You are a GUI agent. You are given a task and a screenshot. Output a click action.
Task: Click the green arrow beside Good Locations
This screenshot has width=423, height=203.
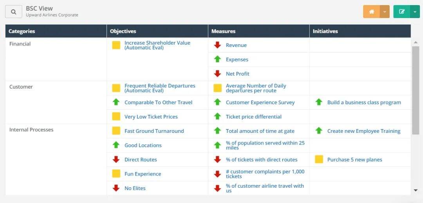116,145
